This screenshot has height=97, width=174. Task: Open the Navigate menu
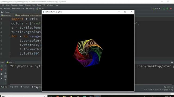point(14,5)
